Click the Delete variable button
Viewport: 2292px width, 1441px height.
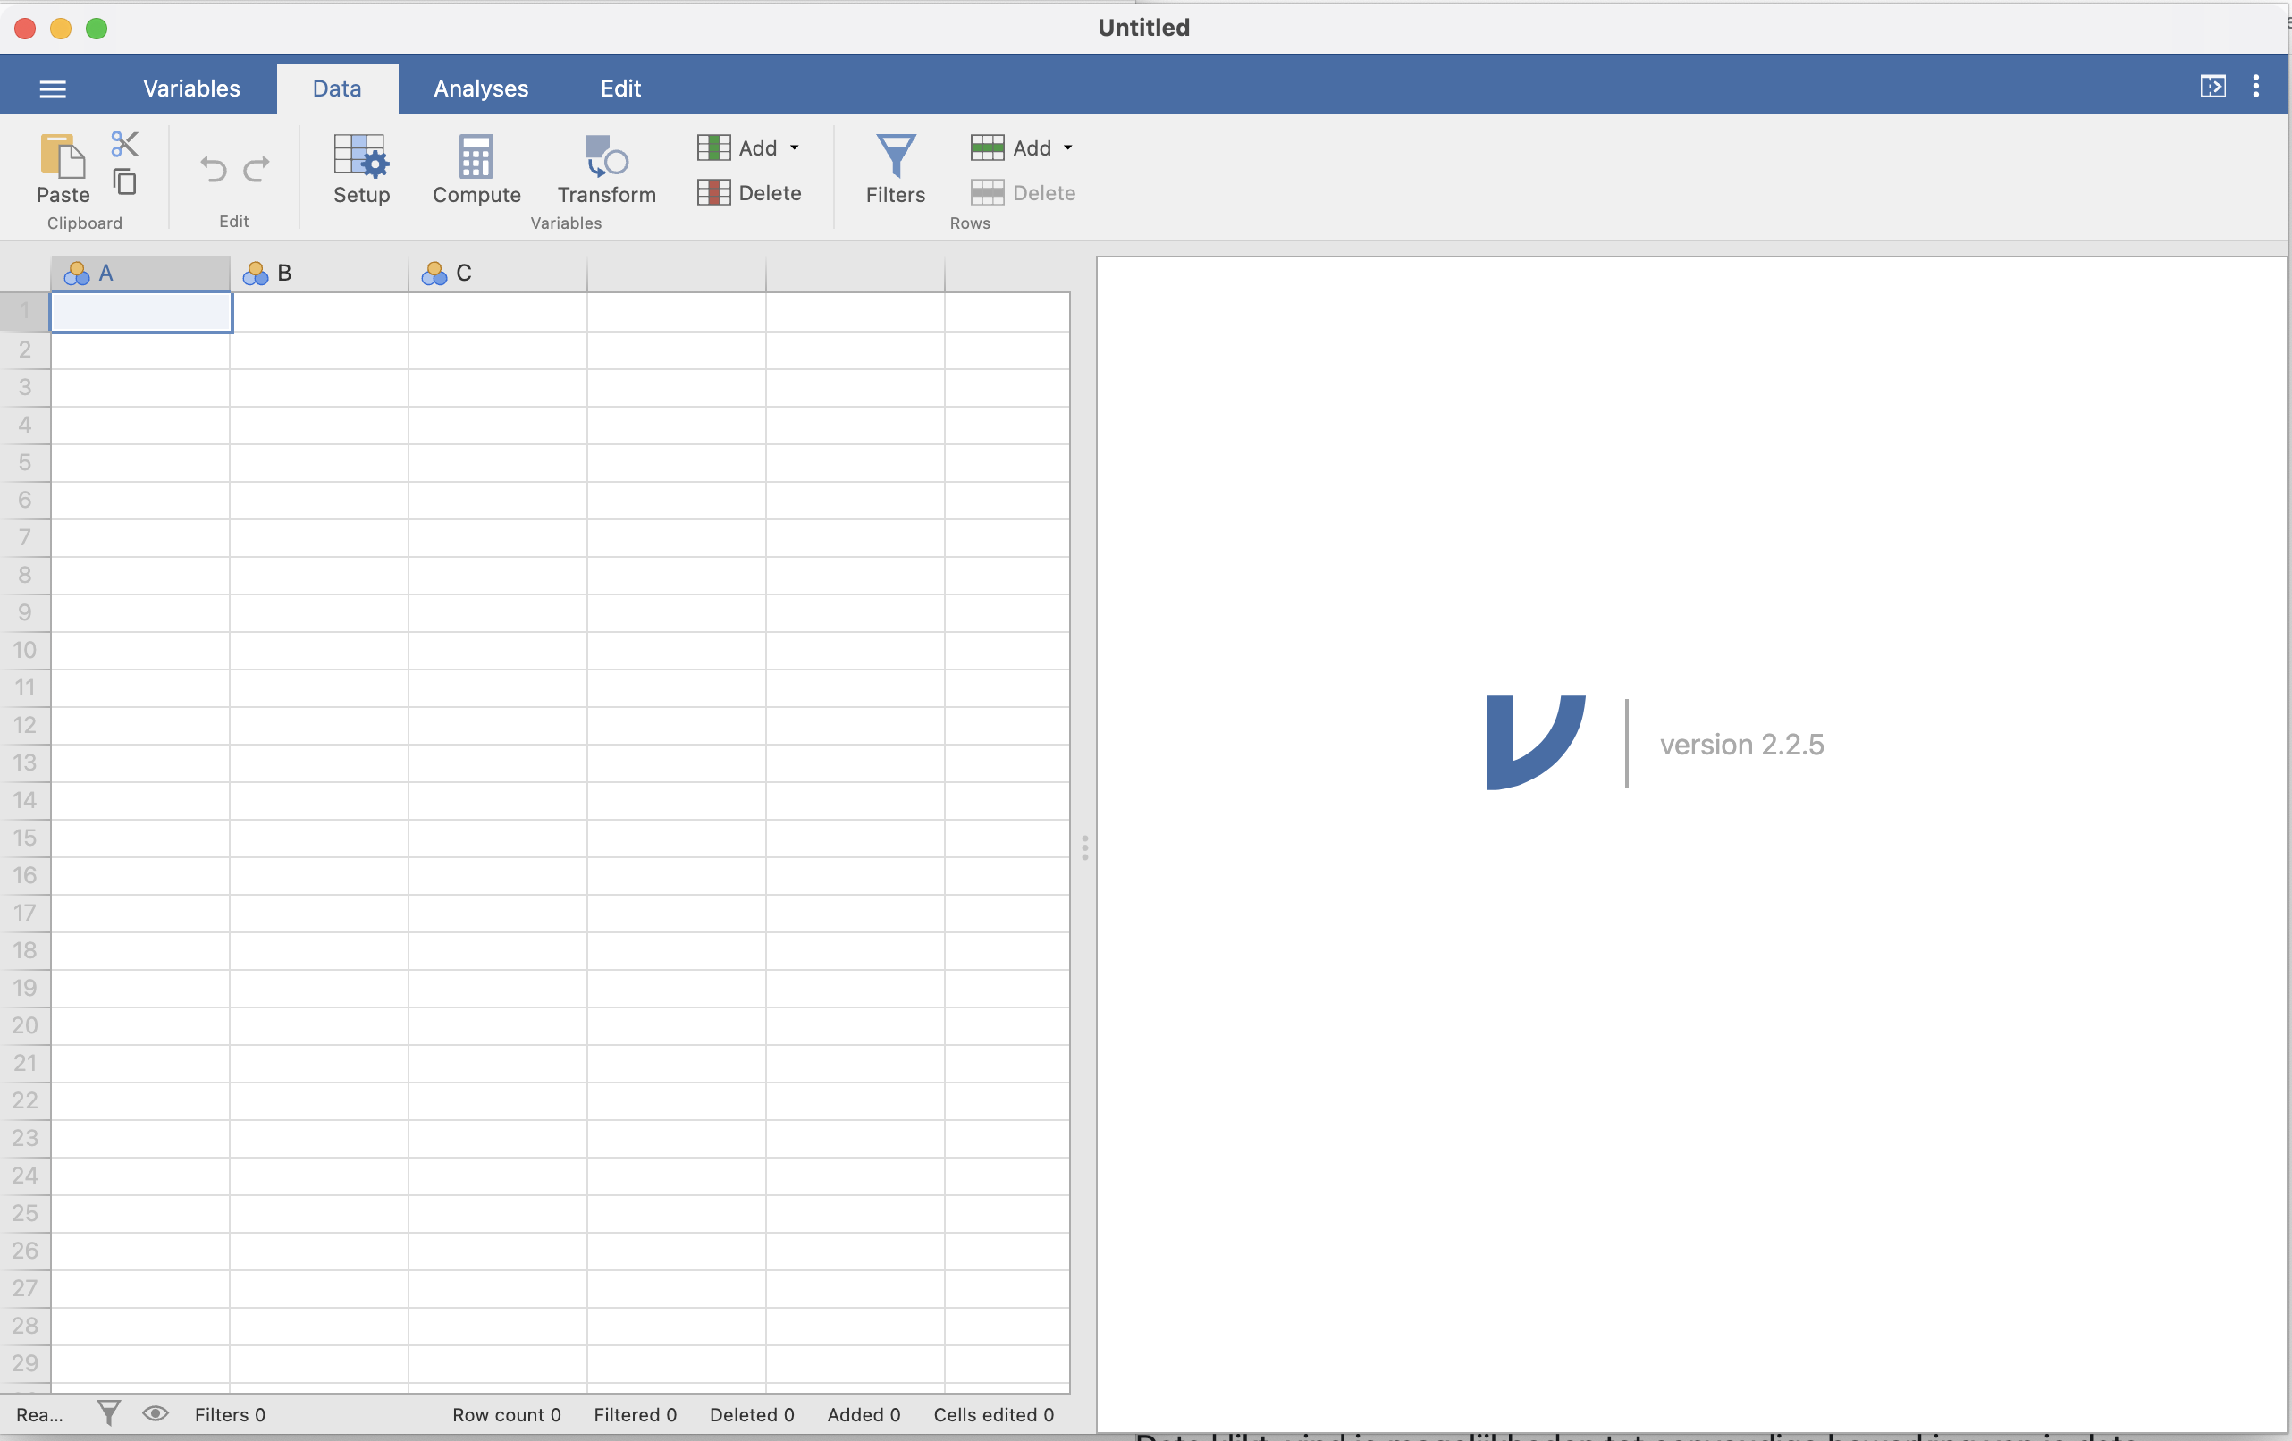749,193
